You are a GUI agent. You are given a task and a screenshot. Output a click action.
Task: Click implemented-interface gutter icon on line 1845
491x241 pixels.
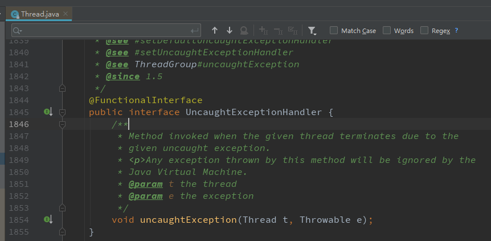coord(48,112)
